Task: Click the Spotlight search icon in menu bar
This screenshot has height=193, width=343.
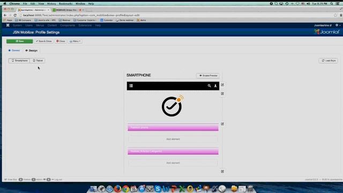Action: coord(332,4)
